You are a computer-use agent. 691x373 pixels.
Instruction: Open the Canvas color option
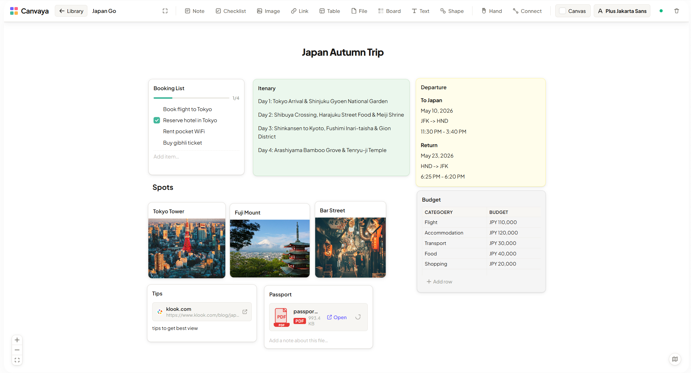[573, 11]
